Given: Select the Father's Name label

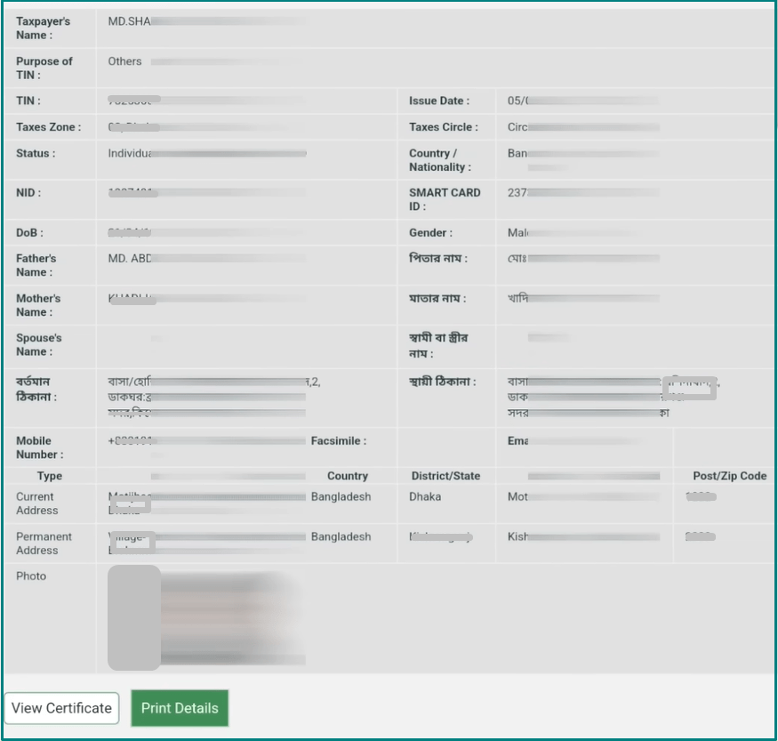Looking at the screenshot, I should (36, 265).
